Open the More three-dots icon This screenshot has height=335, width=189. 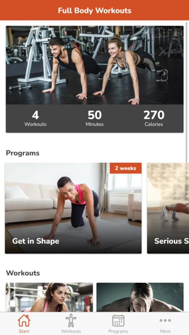(165, 320)
